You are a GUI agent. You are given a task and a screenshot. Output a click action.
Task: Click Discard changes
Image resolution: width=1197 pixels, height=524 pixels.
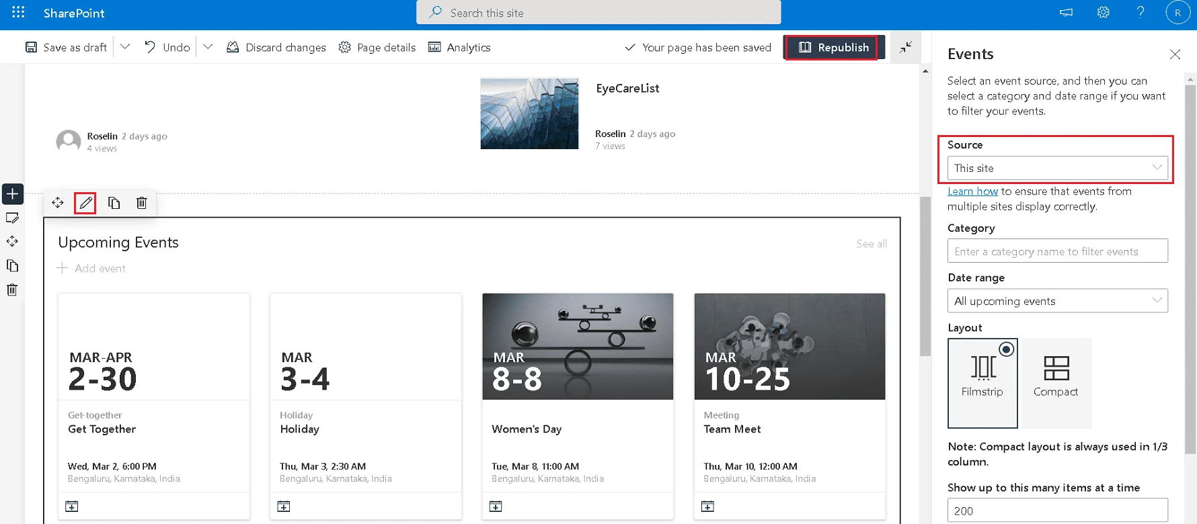[x=276, y=47]
